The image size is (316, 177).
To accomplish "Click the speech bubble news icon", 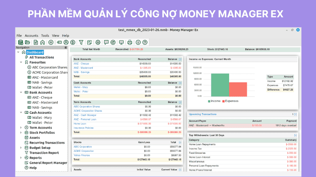I will point(106,42).
